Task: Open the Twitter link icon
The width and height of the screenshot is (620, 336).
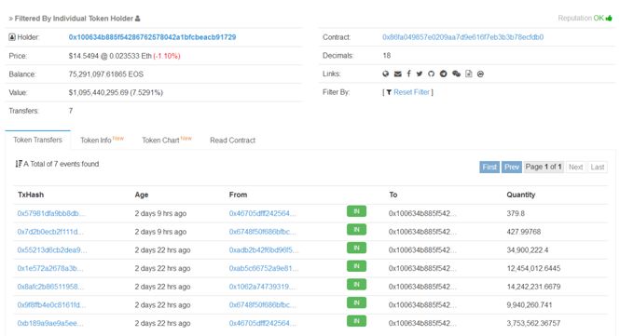Action: [420, 74]
